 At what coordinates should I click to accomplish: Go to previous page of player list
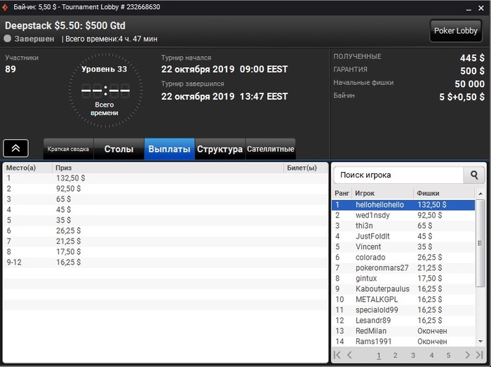pyautogui.click(x=349, y=355)
